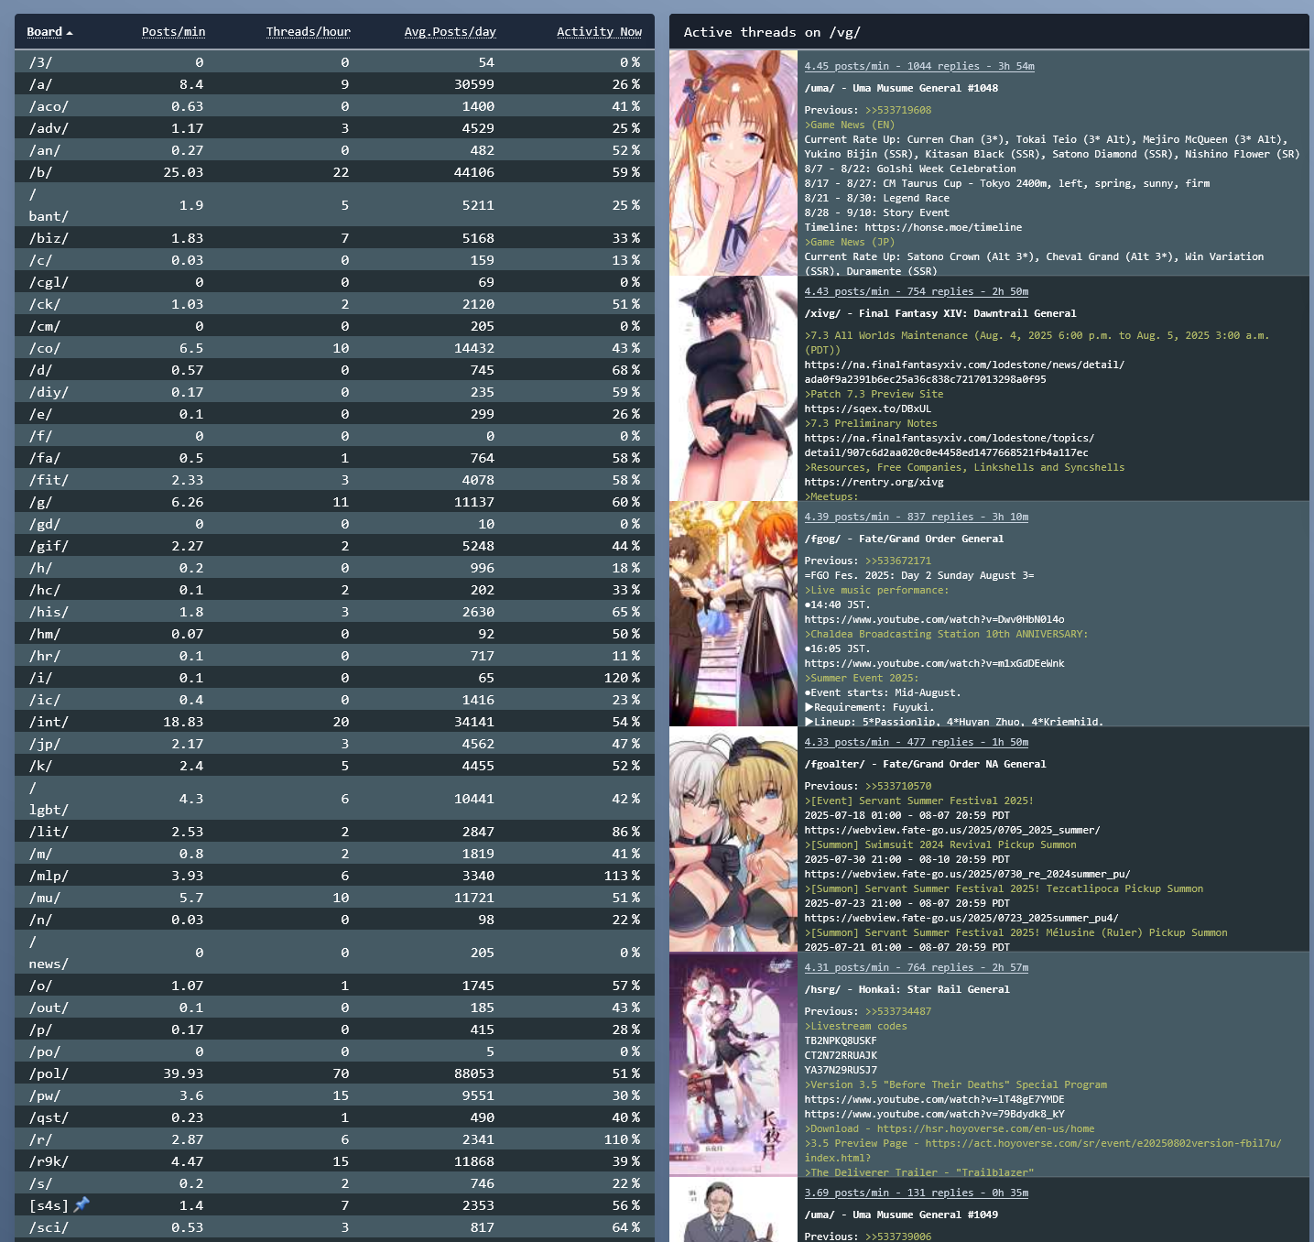Click the 120% activity value for /i/
The image size is (1314, 1242).
[622, 678]
